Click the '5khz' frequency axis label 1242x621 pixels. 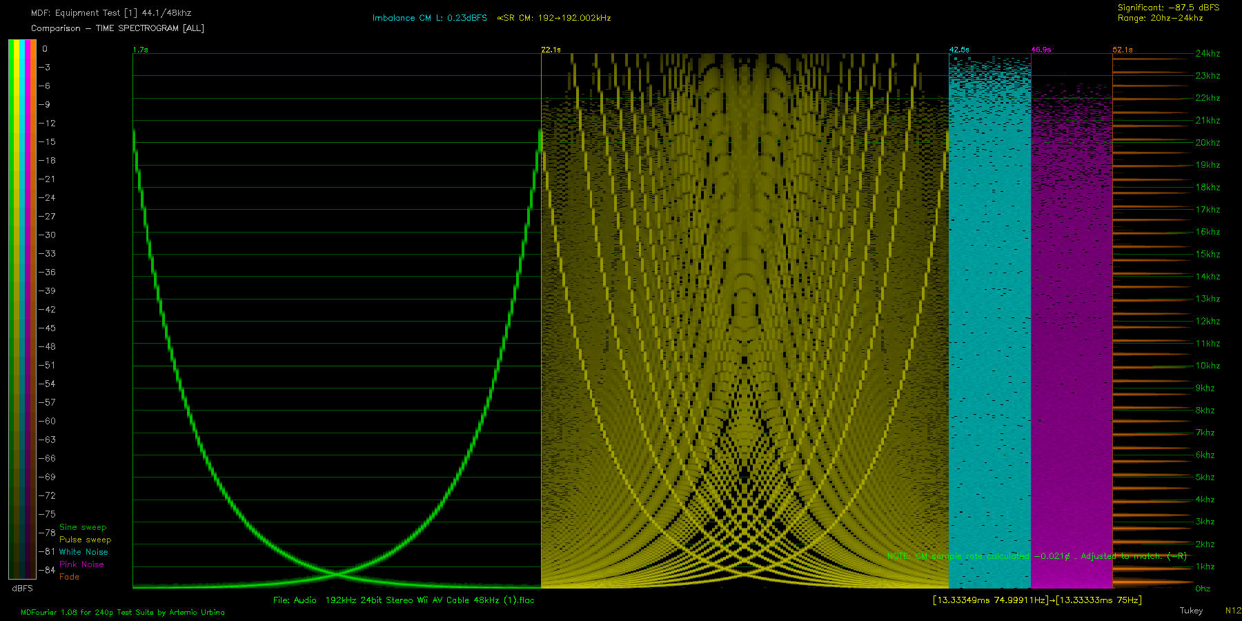click(x=1205, y=477)
